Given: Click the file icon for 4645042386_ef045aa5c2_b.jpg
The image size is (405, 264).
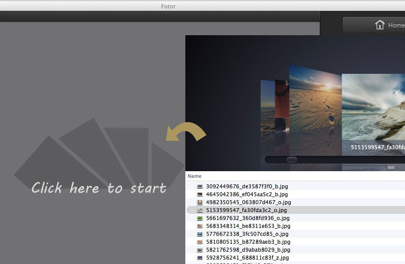Looking at the screenshot, I should (200, 194).
